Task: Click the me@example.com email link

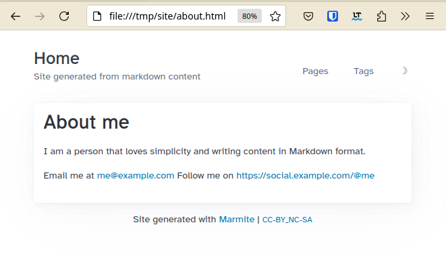Action: tap(136, 176)
